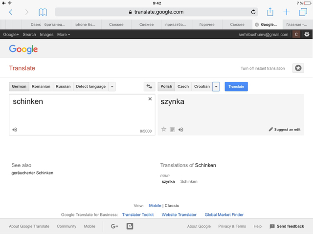This screenshot has width=313, height=234.
Task: Open the Safari share sheet icon
Action: coord(270,12)
